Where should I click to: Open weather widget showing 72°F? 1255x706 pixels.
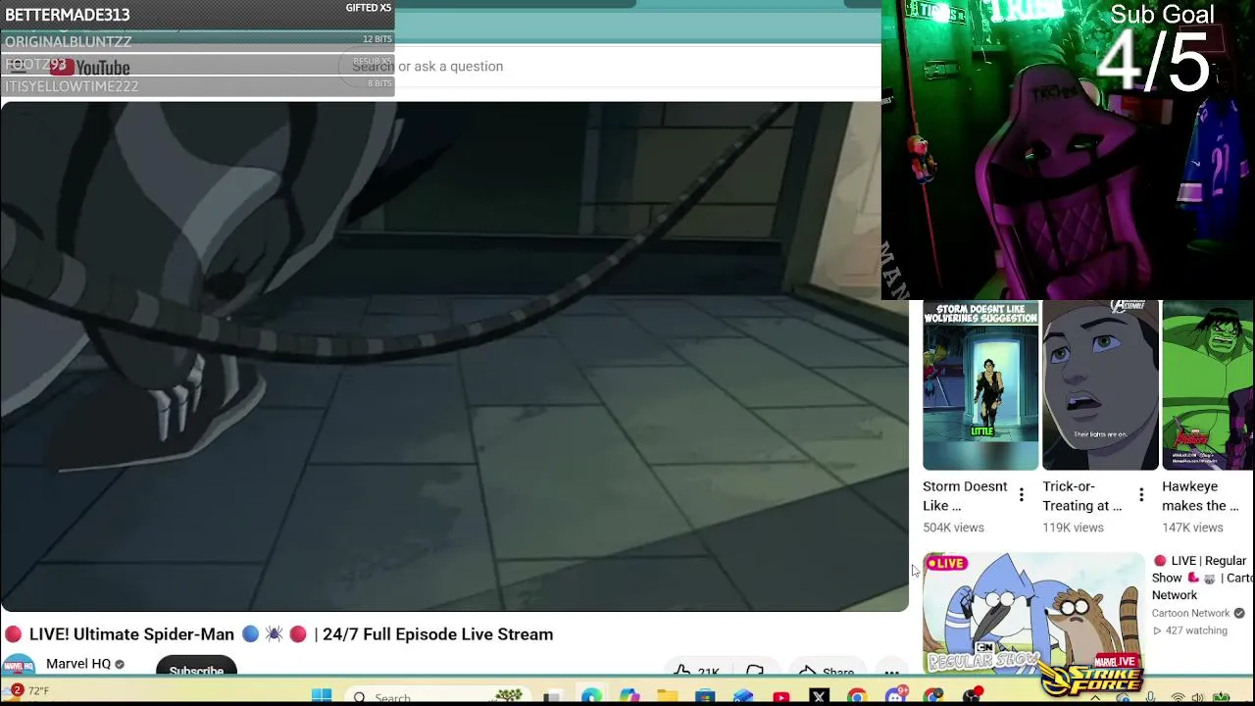click(x=26, y=691)
